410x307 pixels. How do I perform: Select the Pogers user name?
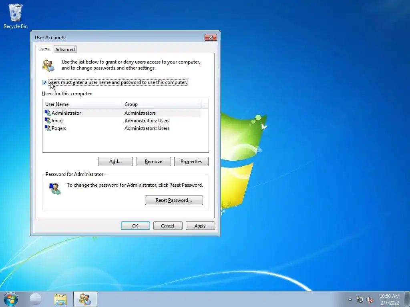point(59,128)
